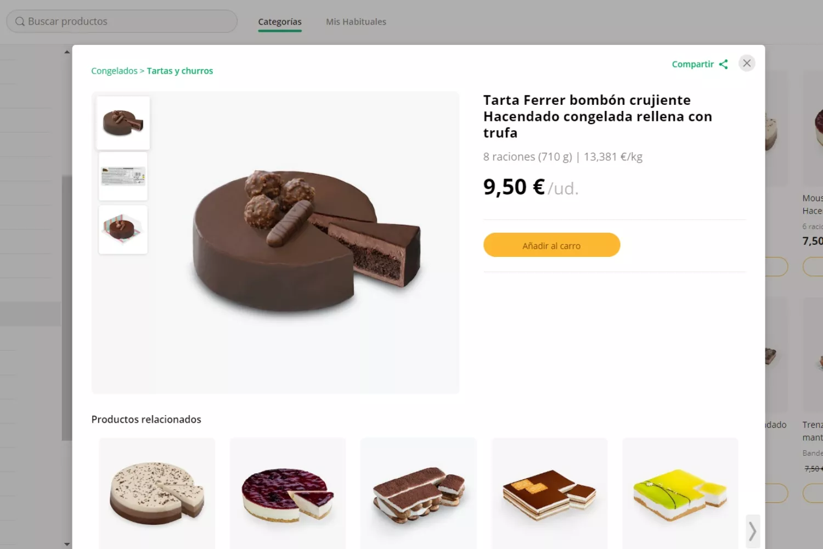Add the tart with Añadir al carro
823x549 pixels.
(551, 245)
